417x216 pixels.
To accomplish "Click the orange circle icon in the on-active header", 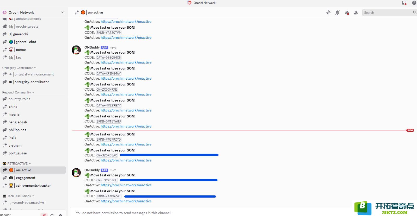I will click(83, 12).
